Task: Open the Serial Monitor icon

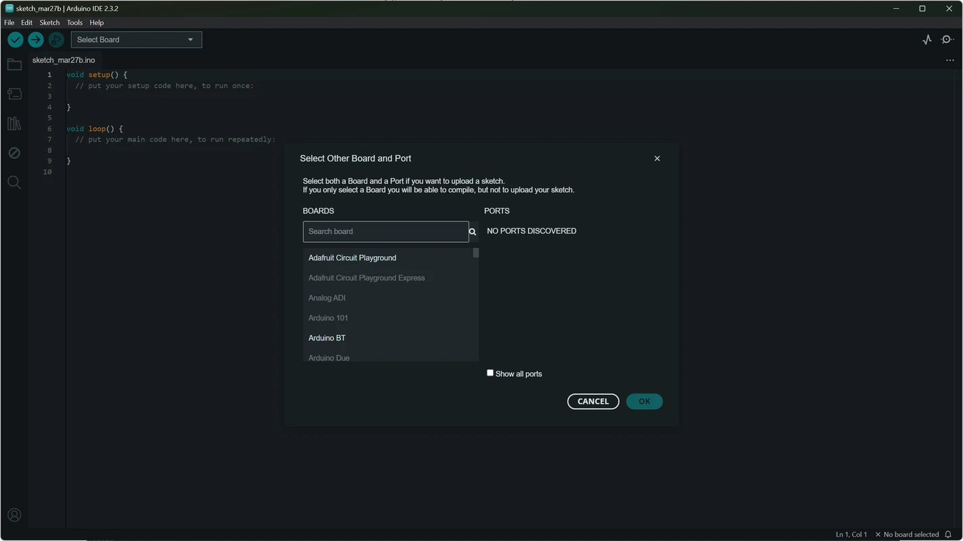Action: coord(947,40)
